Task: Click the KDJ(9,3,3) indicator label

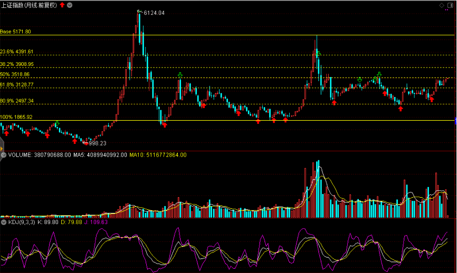Action: pyautogui.click(x=22, y=222)
